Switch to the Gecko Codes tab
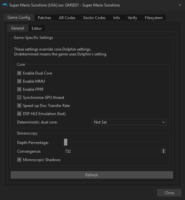 94,18
